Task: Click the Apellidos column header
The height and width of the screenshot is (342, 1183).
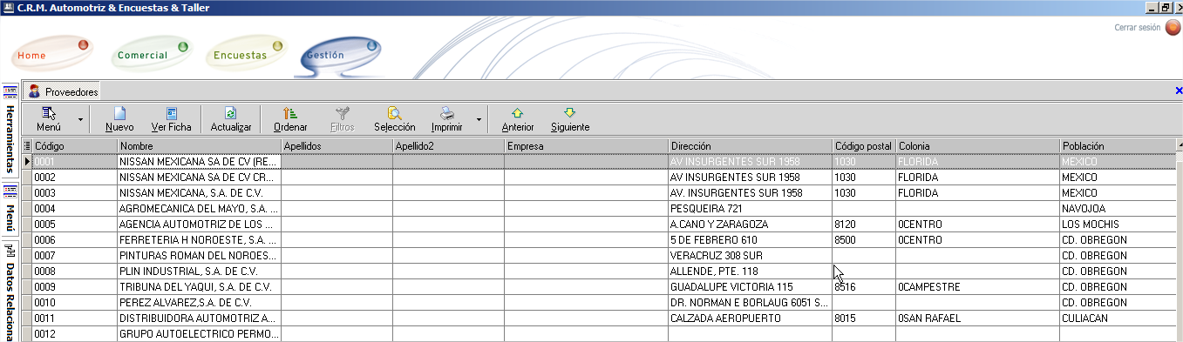Action: 337,146
